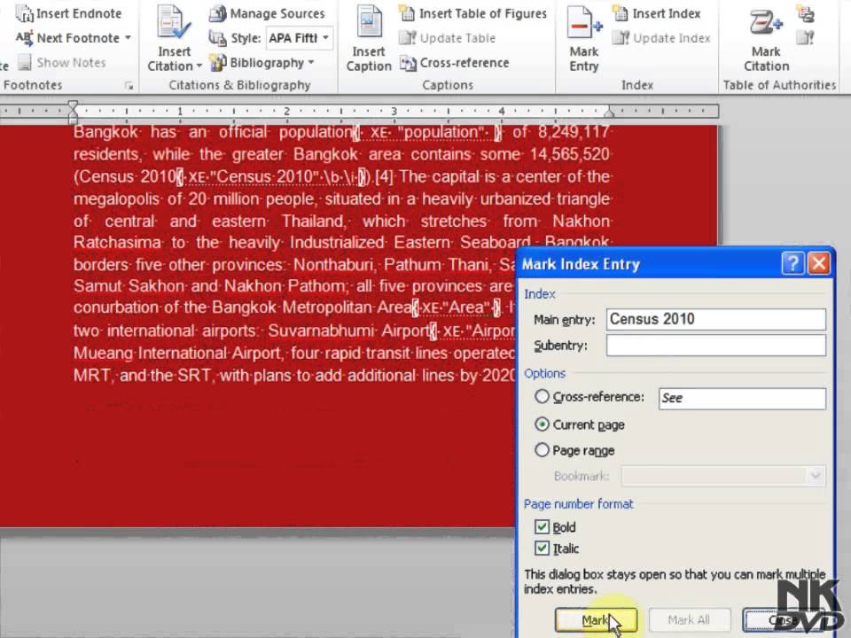Select the Cross-reference radio option
The image size is (851, 638).
(542, 397)
